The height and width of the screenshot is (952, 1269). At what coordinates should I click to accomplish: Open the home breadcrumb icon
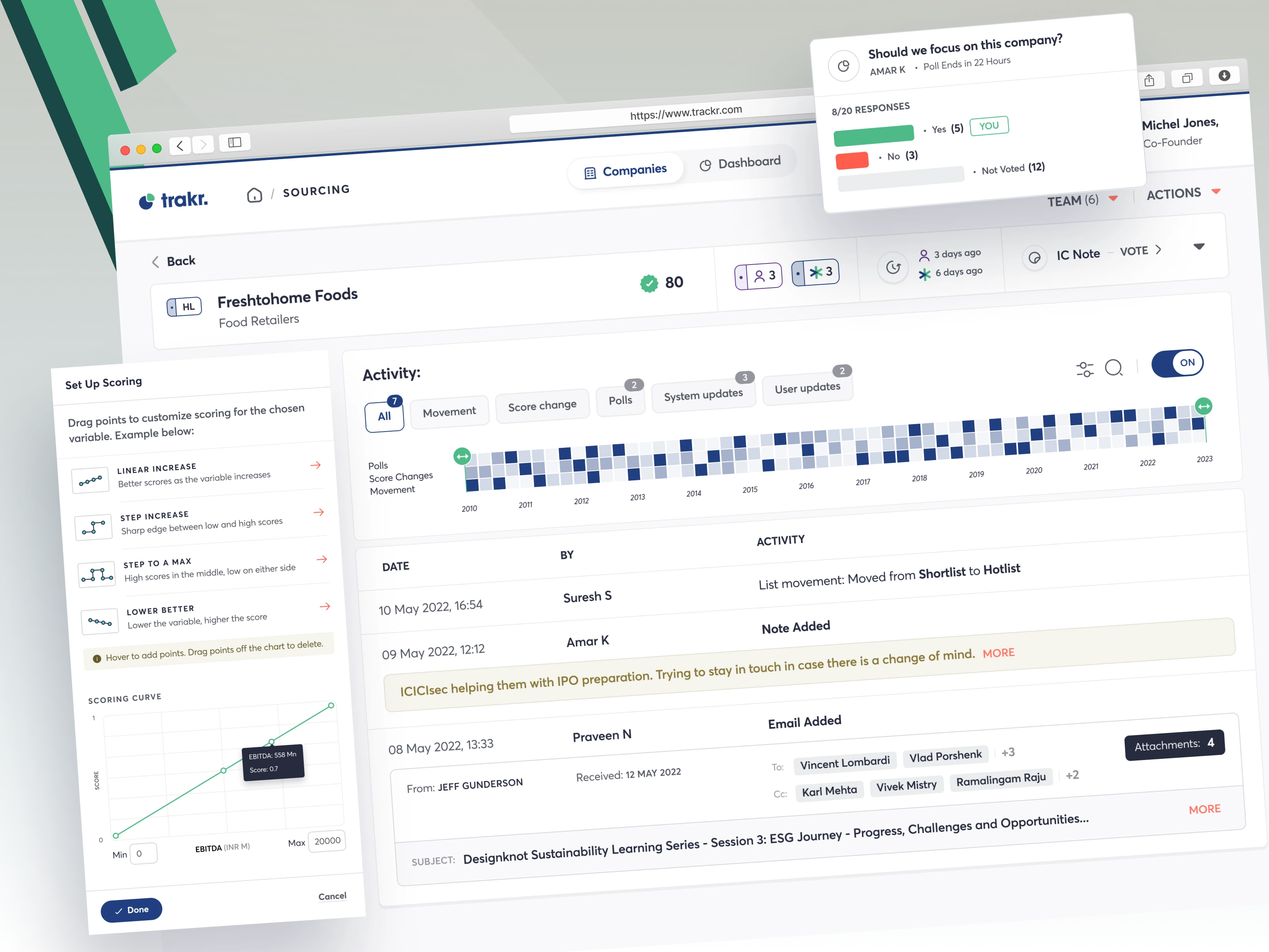click(x=254, y=195)
